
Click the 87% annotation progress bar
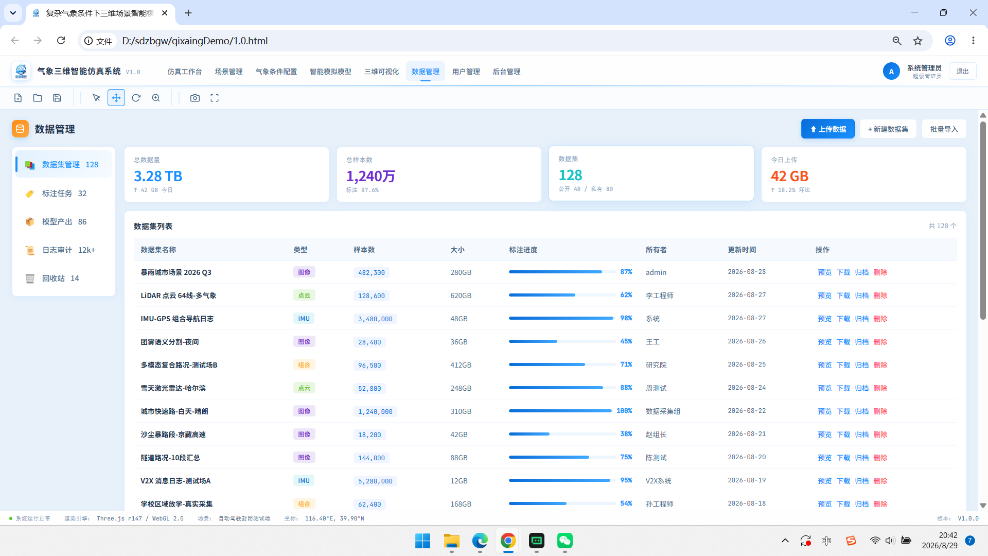click(561, 272)
